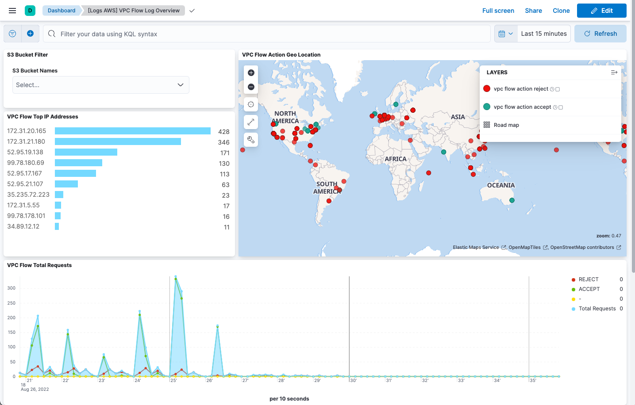Open the navigation hamburger menu
The height and width of the screenshot is (405, 635).
tap(12, 10)
